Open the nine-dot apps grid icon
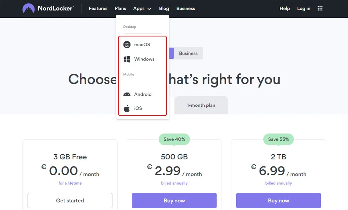 [x=320, y=8]
